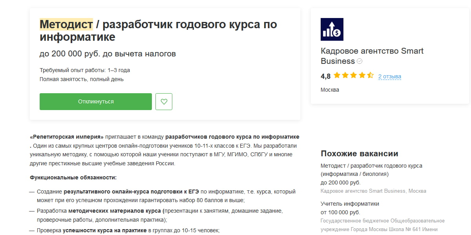Open the Учитель информатики vacancy

coord(349,204)
